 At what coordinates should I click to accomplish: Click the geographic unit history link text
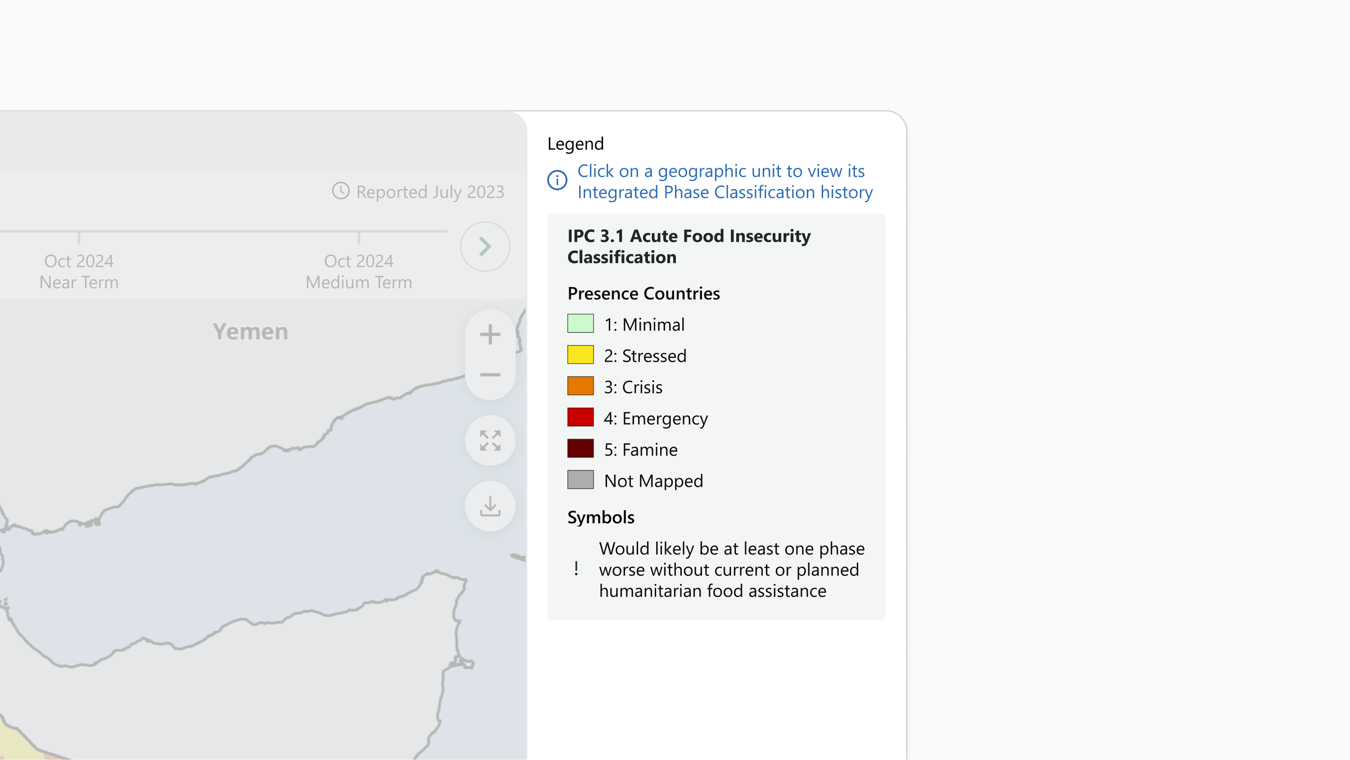pyautogui.click(x=725, y=181)
